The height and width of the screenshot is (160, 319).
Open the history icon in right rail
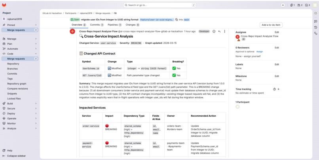coord(315,27)
